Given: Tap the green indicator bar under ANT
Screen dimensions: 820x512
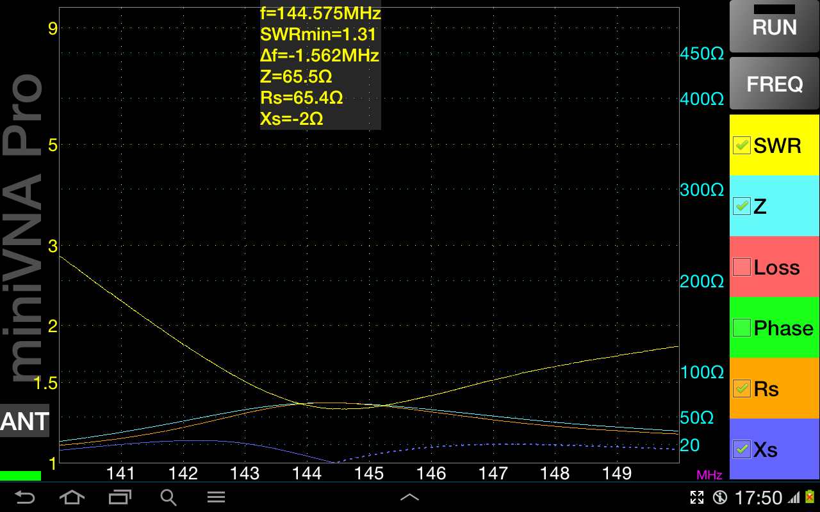Looking at the screenshot, I should click(20, 476).
